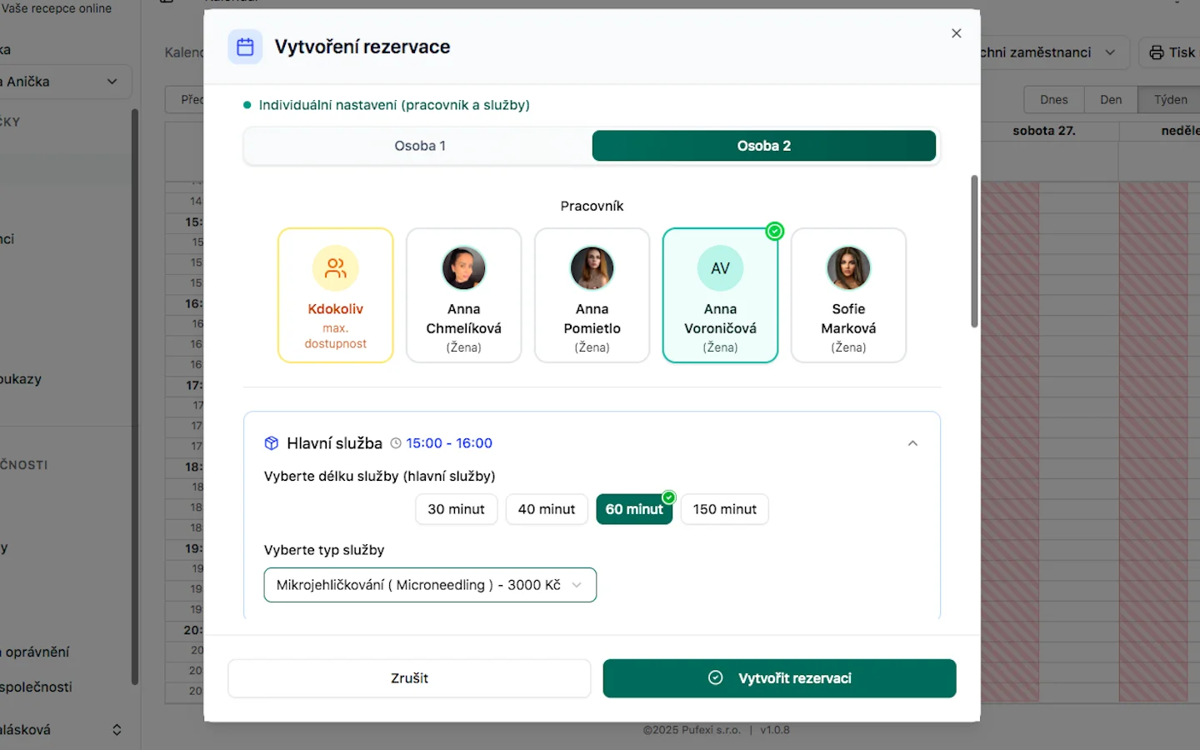Click the calendar icon beside Vytvoření rezervace
The width and height of the screenshot is (1200, 750).
click(245, 47)
